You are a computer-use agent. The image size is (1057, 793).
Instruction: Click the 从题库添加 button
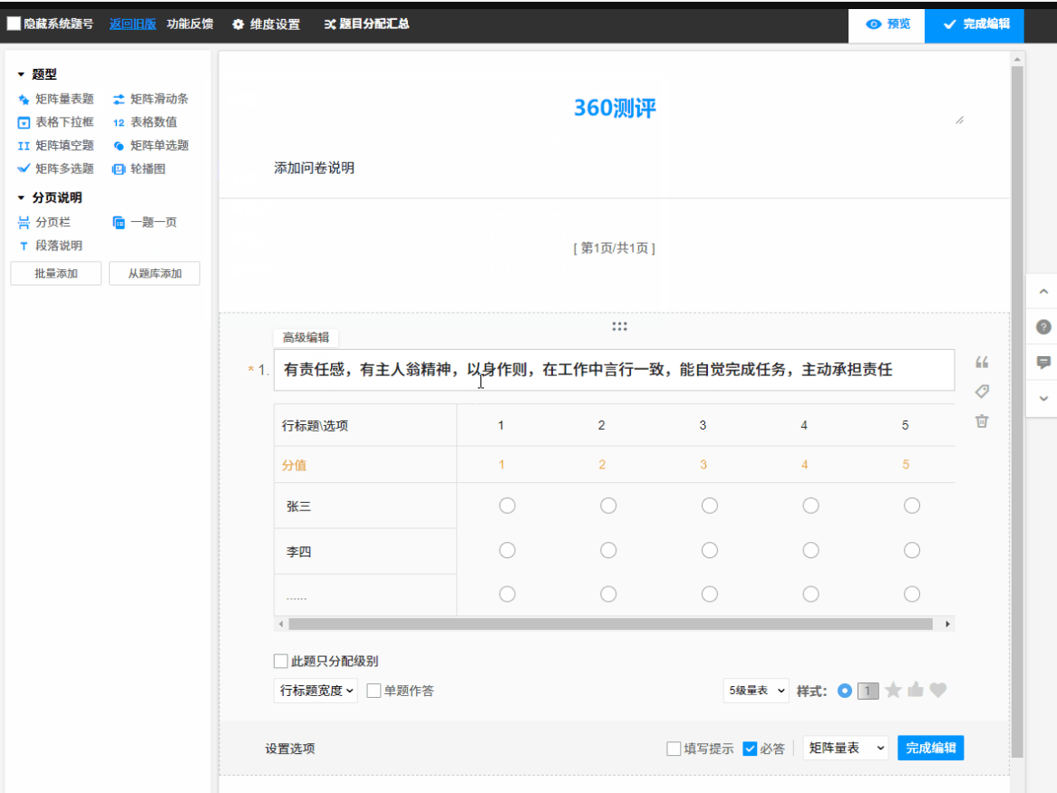(x=154, y=274)
